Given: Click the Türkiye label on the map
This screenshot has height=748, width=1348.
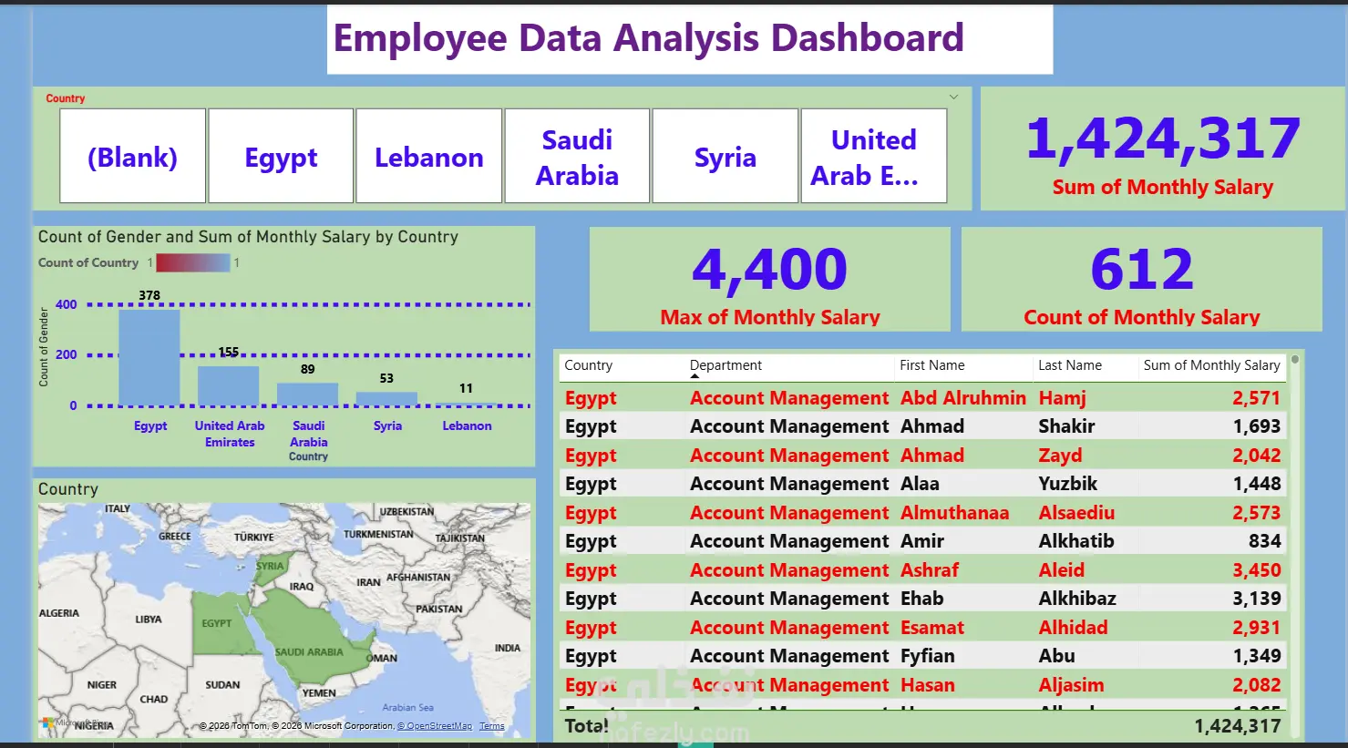Looking at the screenshot, I should coord(253,538).
